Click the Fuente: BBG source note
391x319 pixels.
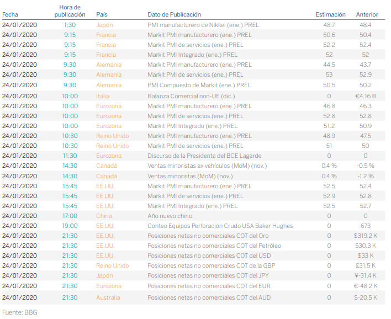[19, 312]
